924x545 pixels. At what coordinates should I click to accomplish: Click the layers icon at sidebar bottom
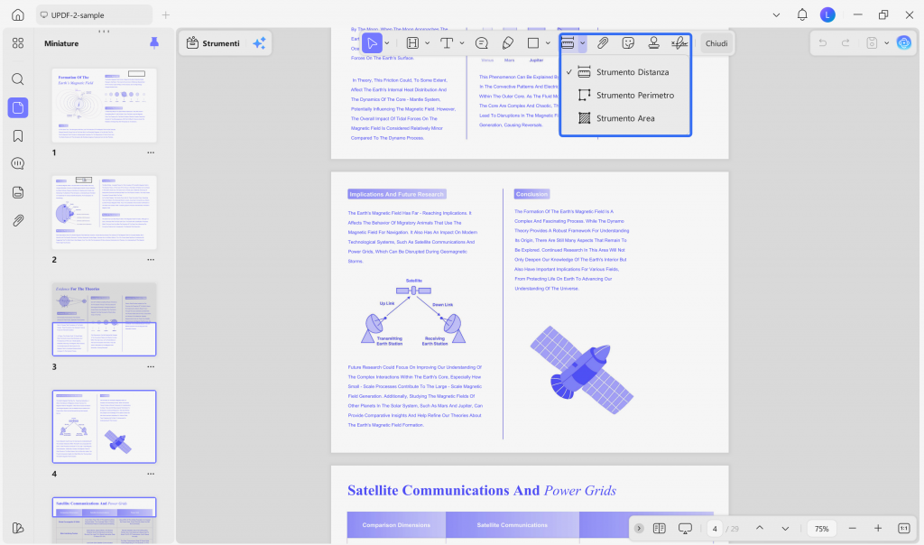[18, 528]
